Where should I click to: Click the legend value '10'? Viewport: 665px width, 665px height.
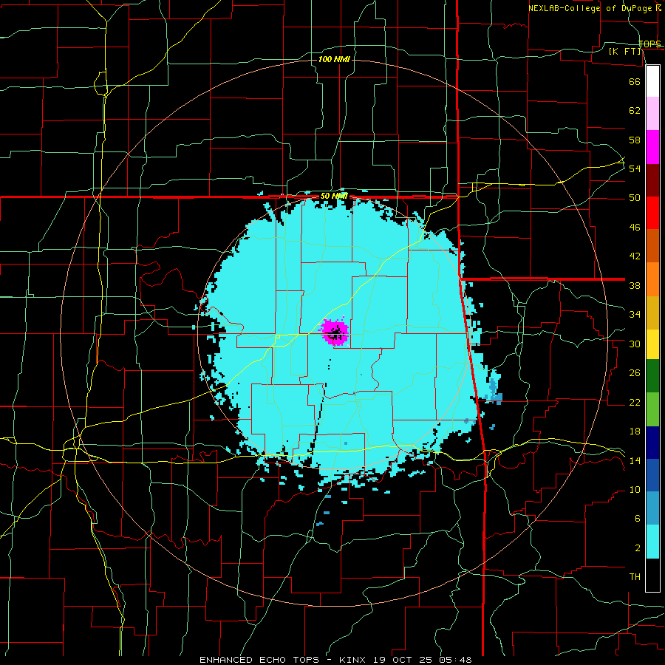point(635,489)
